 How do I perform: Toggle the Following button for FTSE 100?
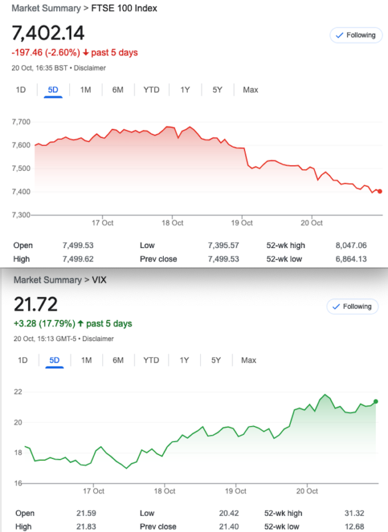356,35
